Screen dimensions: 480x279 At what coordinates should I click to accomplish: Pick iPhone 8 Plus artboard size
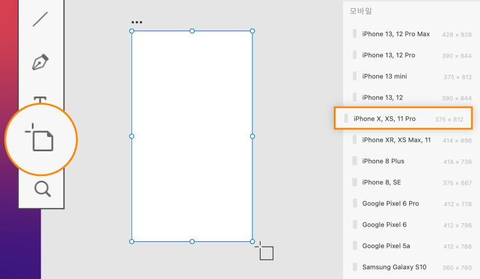tap(383, 161)
